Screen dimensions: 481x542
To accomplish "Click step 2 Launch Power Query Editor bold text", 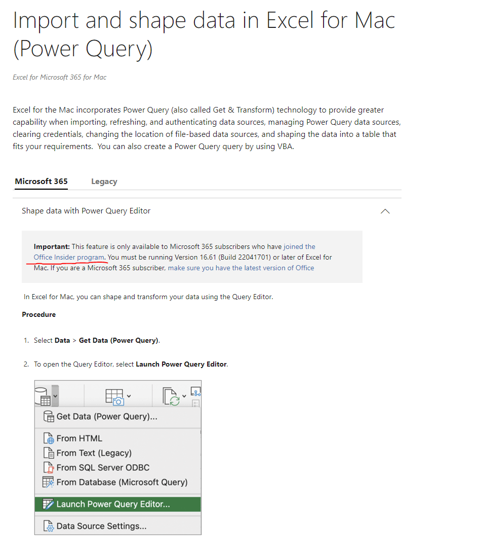I will pyautogui.click(x=181, y=365).
